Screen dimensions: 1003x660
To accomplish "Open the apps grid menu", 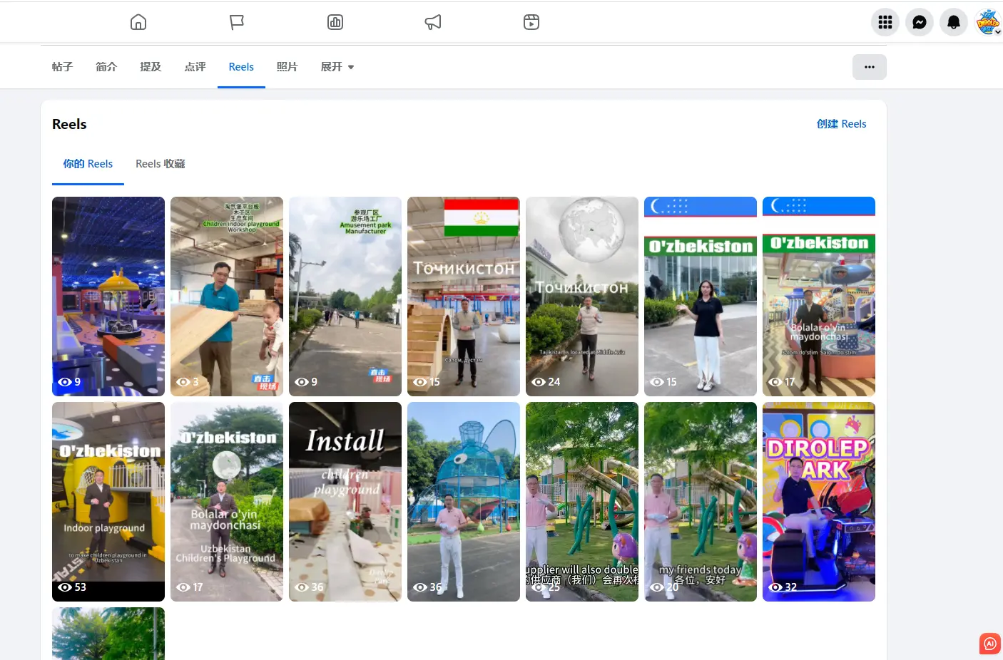I will (x=885, y=22).
